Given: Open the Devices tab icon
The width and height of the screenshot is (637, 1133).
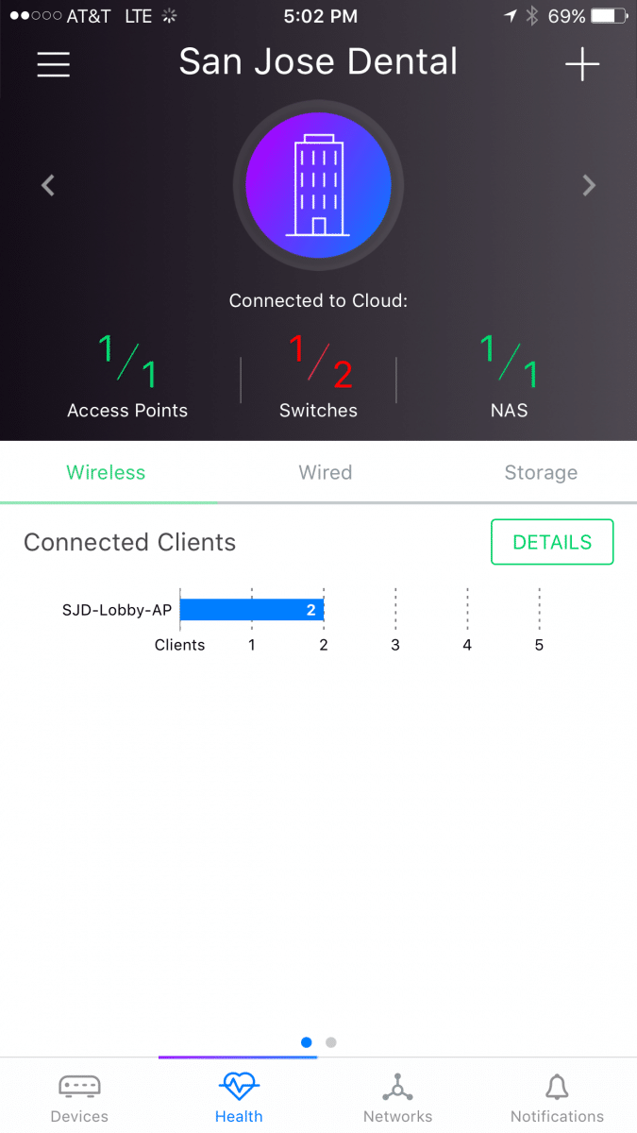Looking at the screenshot, I should [79, 1087].
